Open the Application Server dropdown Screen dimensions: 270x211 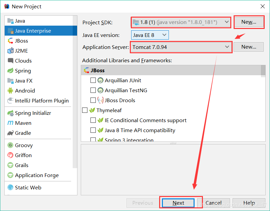click(x=181, y=47)
